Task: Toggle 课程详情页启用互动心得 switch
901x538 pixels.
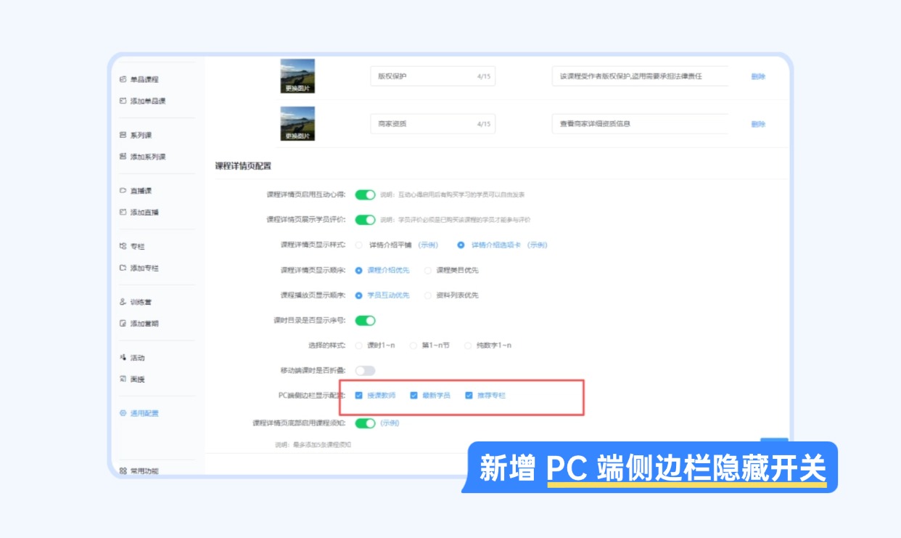Action: tap(365, 195)
